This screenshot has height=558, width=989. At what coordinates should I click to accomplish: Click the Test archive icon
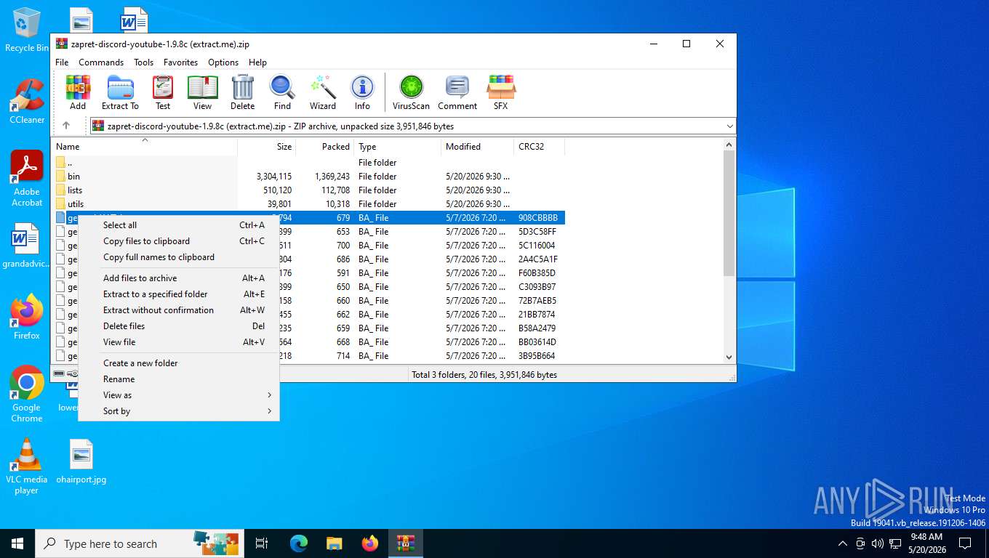click(163, 92)
